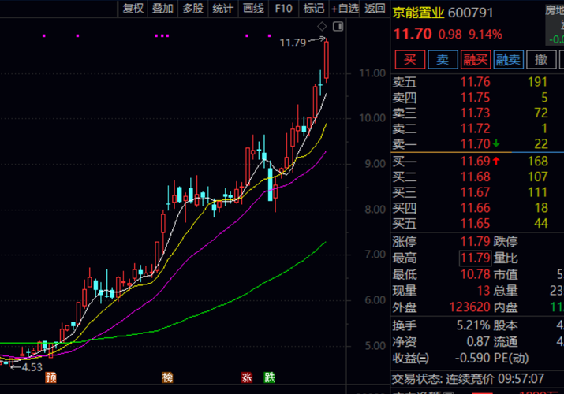Screen dimensions: 564x394
Task: Click 买一 price 11.69
Action: click(x=476, y=161)
